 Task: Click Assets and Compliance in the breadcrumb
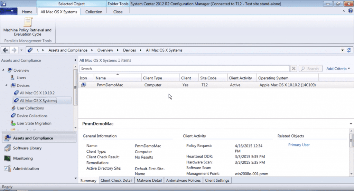pyautogui.click(x=68, y=50)
